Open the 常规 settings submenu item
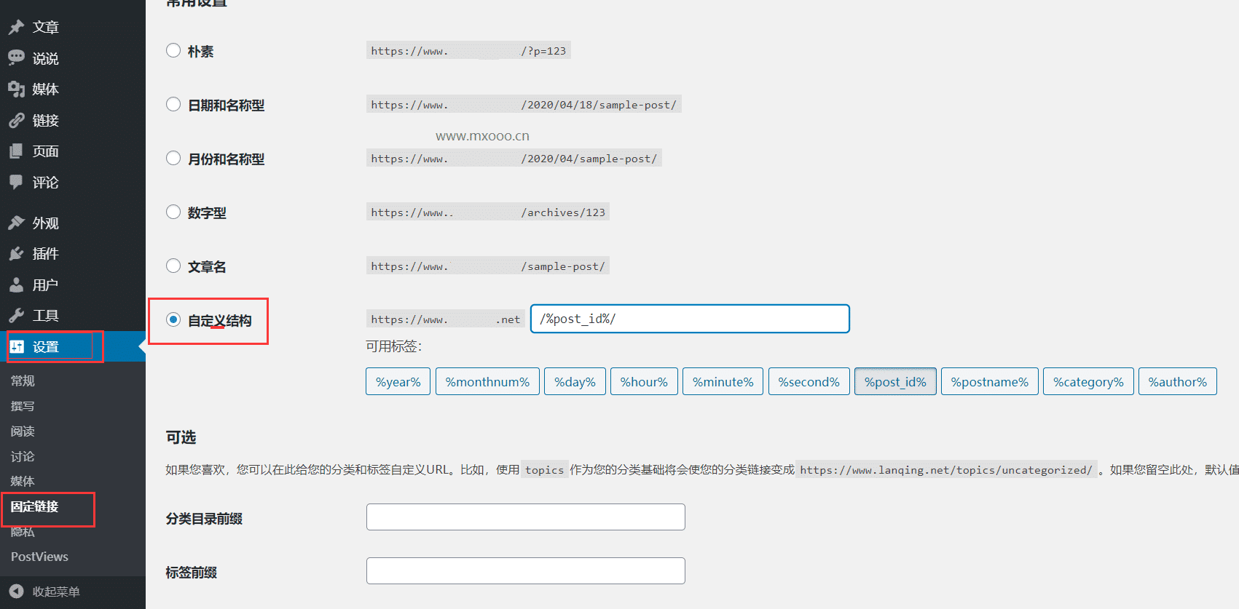 [23, 381]
